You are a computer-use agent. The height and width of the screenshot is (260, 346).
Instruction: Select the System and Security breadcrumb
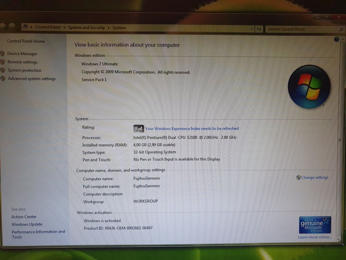click(x=86, y=28)
